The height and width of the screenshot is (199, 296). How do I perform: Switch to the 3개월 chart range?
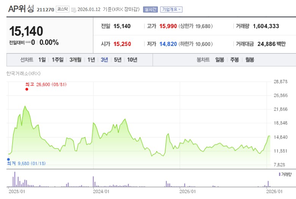[75, 60]
